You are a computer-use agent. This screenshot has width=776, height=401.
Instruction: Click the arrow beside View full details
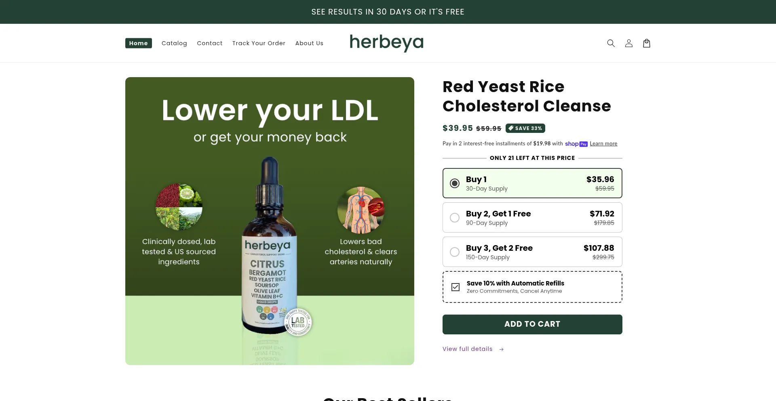(501, 349)
